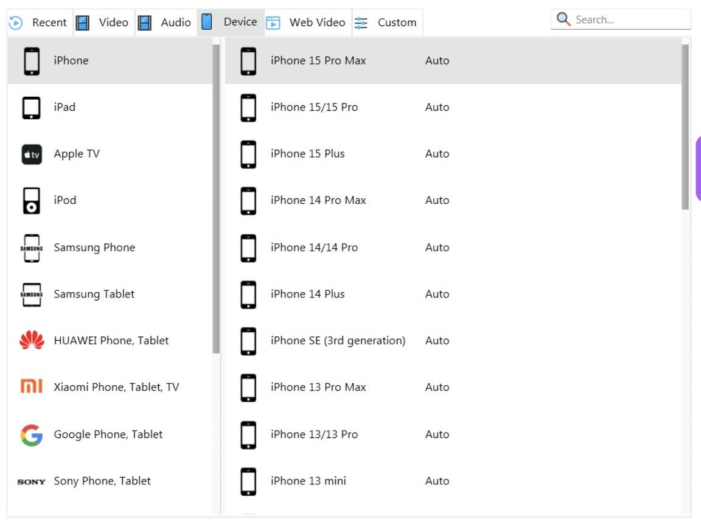Select iPhone 15/15 Pro preset name
This screenshot has width=701, height=522.
click(x=314, y=107)
